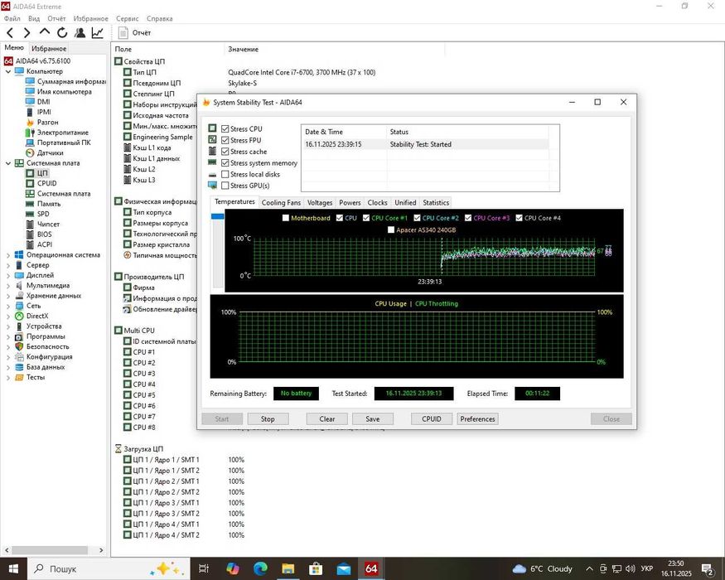Expand Операционная система node
The width and height of the screenshot is (725, 580).
pos(7,255)
